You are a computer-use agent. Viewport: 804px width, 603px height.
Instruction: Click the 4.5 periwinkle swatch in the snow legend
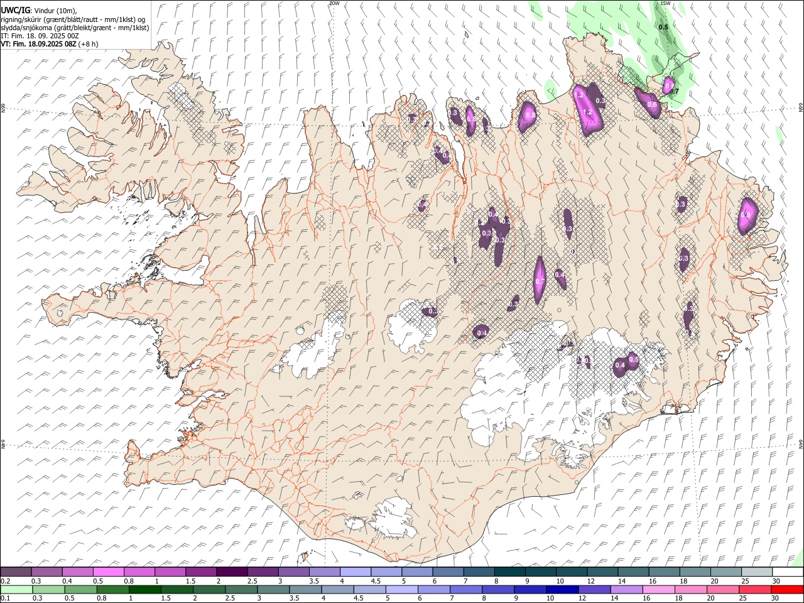[386, 572]
